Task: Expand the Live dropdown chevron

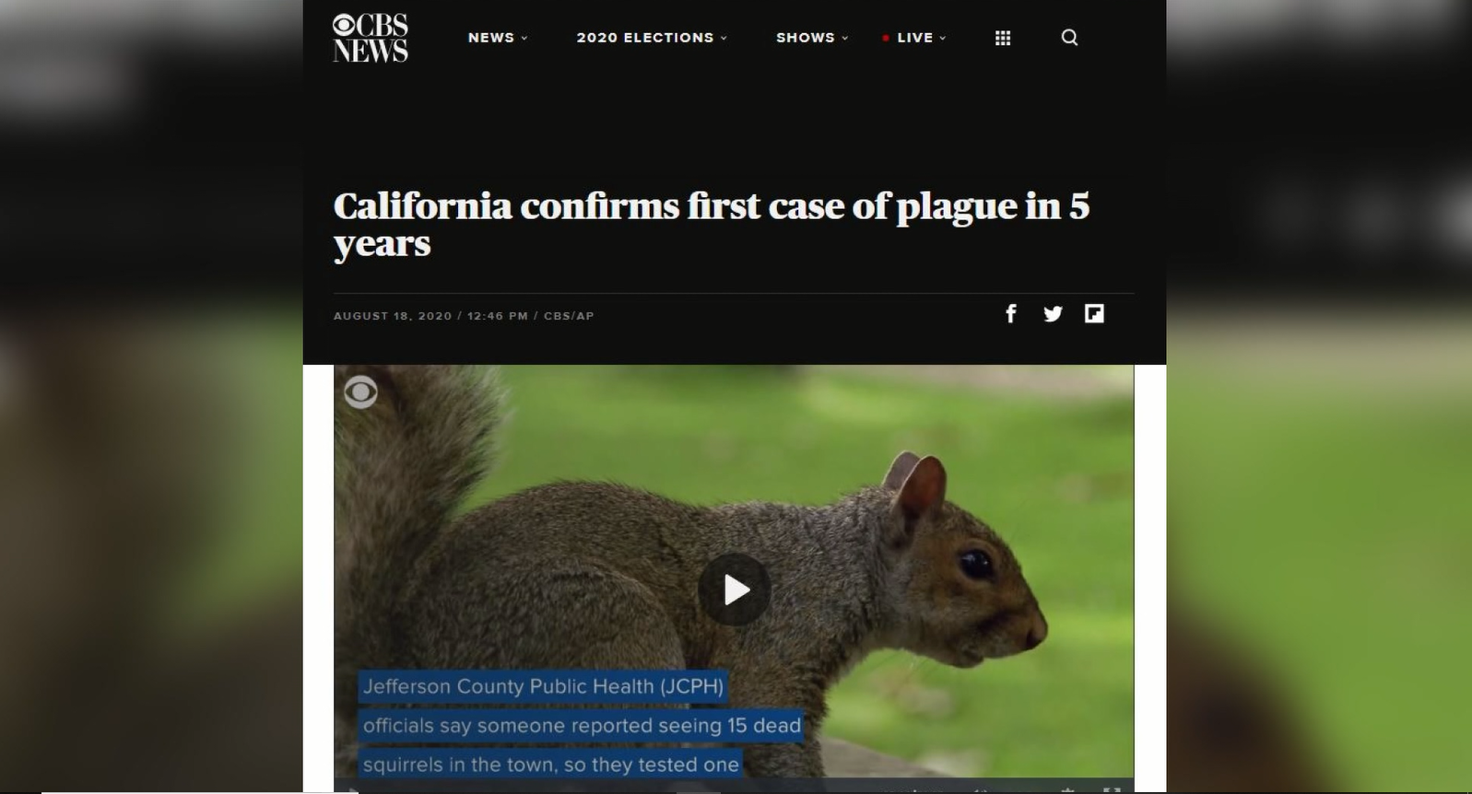Action: [943, 38]
